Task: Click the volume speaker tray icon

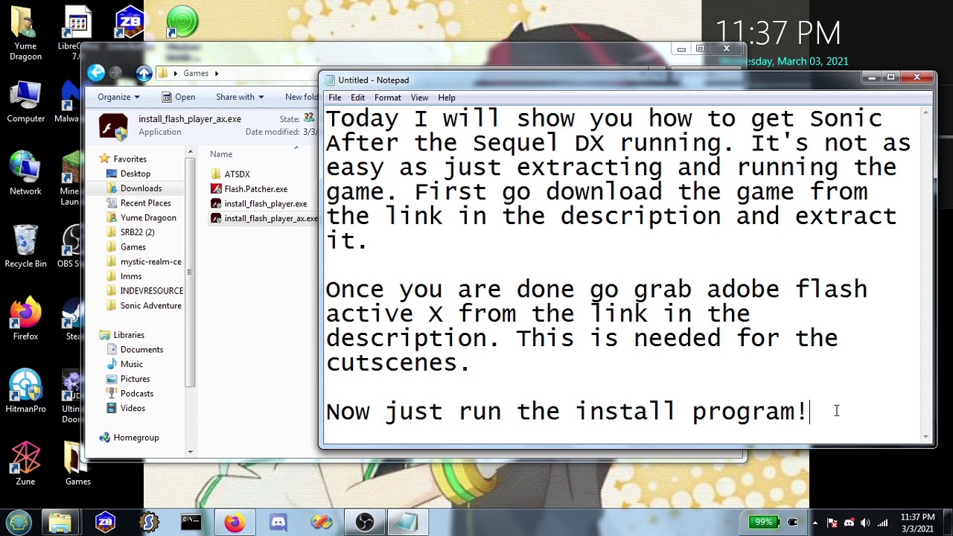Action: (x=865, y=523)
